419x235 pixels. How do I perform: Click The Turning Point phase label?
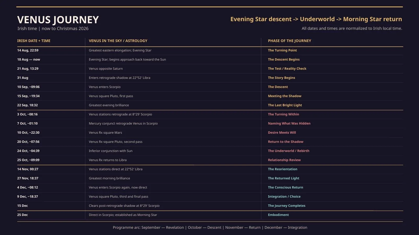tap(282, 50)
